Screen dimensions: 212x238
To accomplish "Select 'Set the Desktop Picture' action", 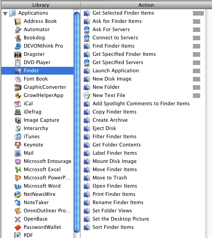I will tap(121, 219).
